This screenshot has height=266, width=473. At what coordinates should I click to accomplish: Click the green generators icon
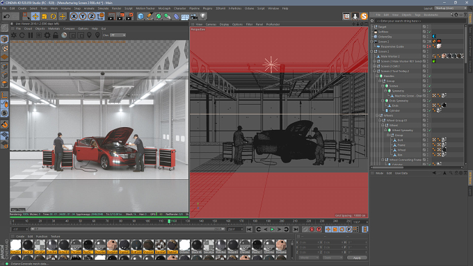159,16
